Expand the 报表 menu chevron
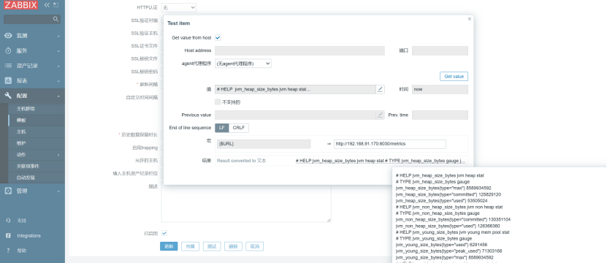Image resolution: width=607 pixels, height=263 pixels. (x=58, y=81)
